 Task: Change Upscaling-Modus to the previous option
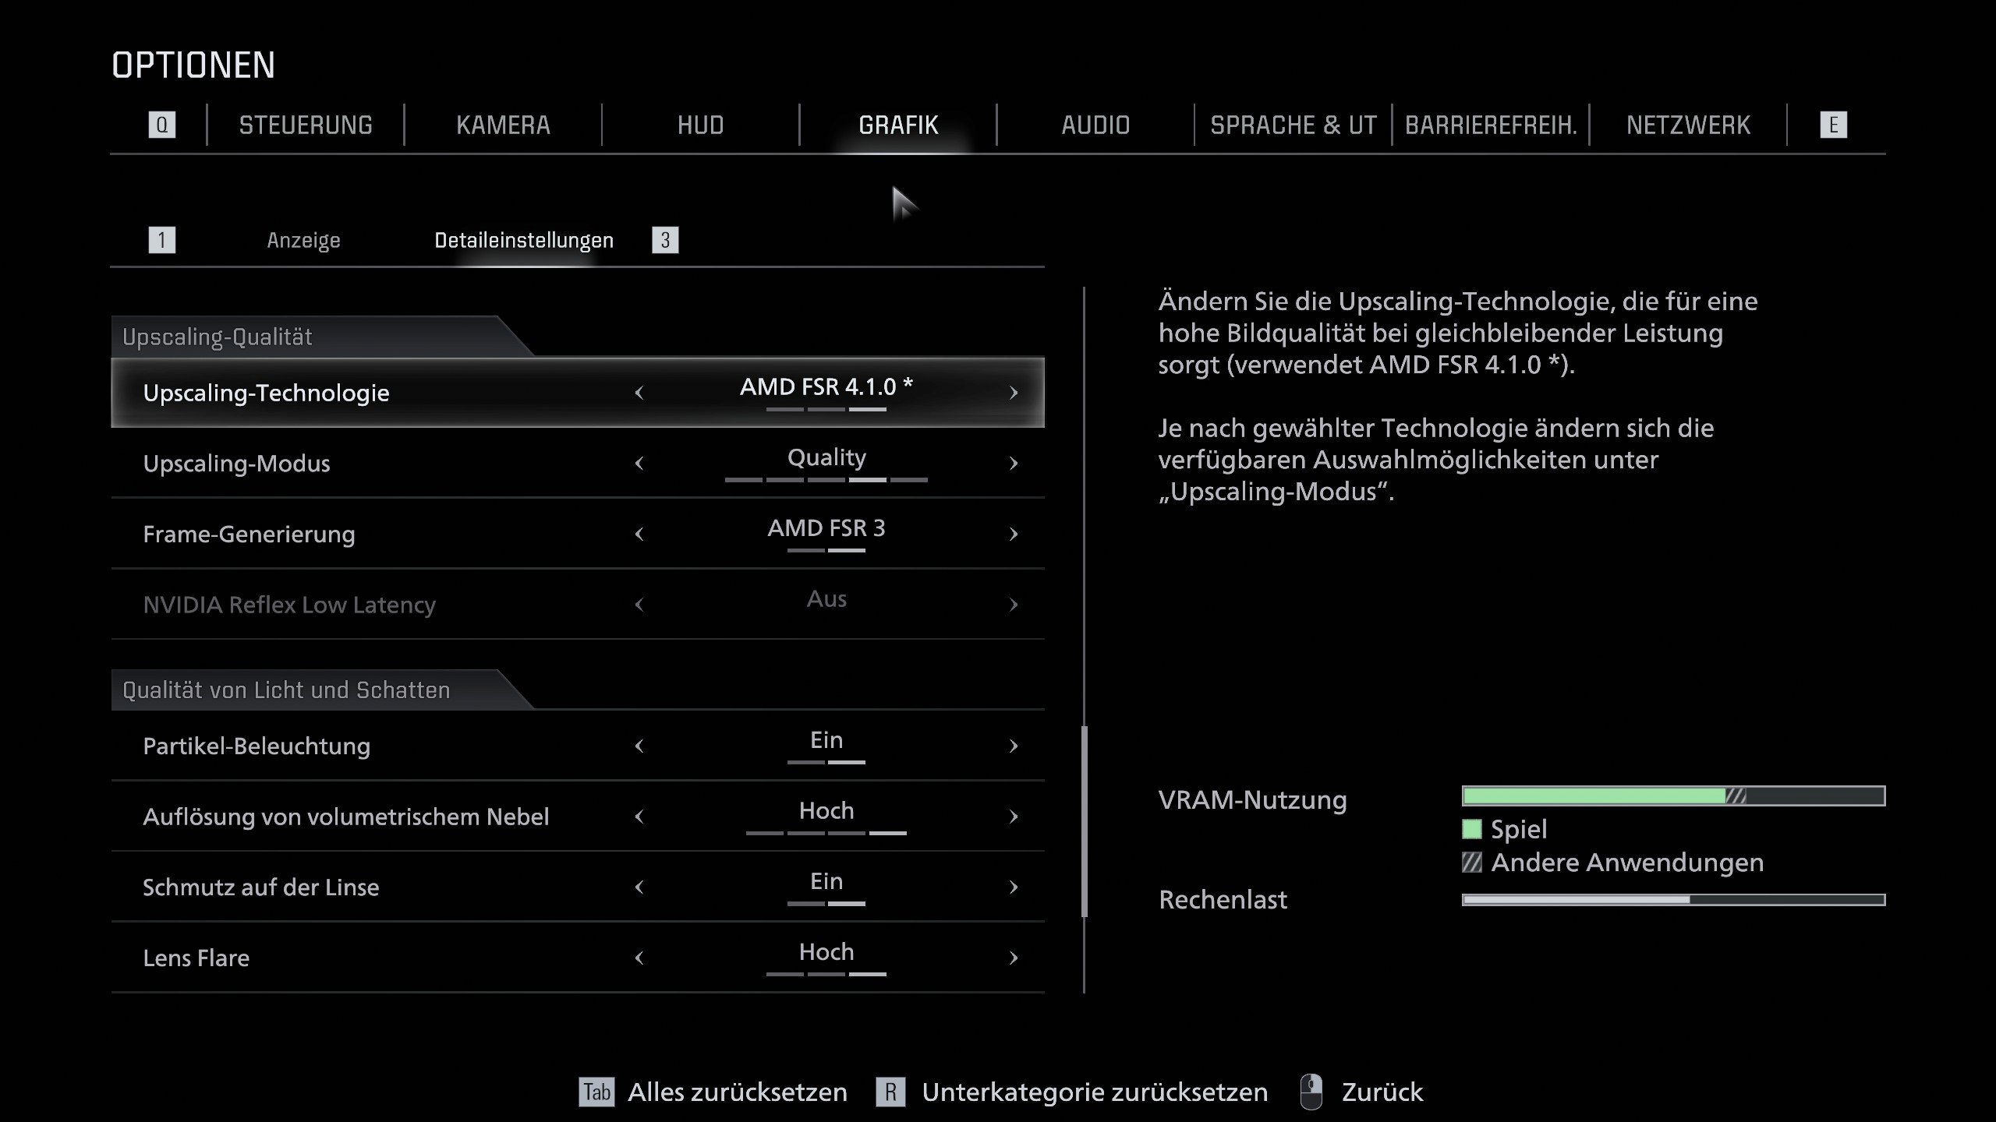coord(639,464)
